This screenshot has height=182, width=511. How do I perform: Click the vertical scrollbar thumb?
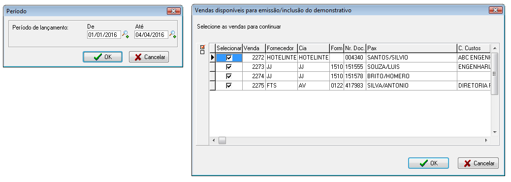pyautogui.click(x=494, y=74)
